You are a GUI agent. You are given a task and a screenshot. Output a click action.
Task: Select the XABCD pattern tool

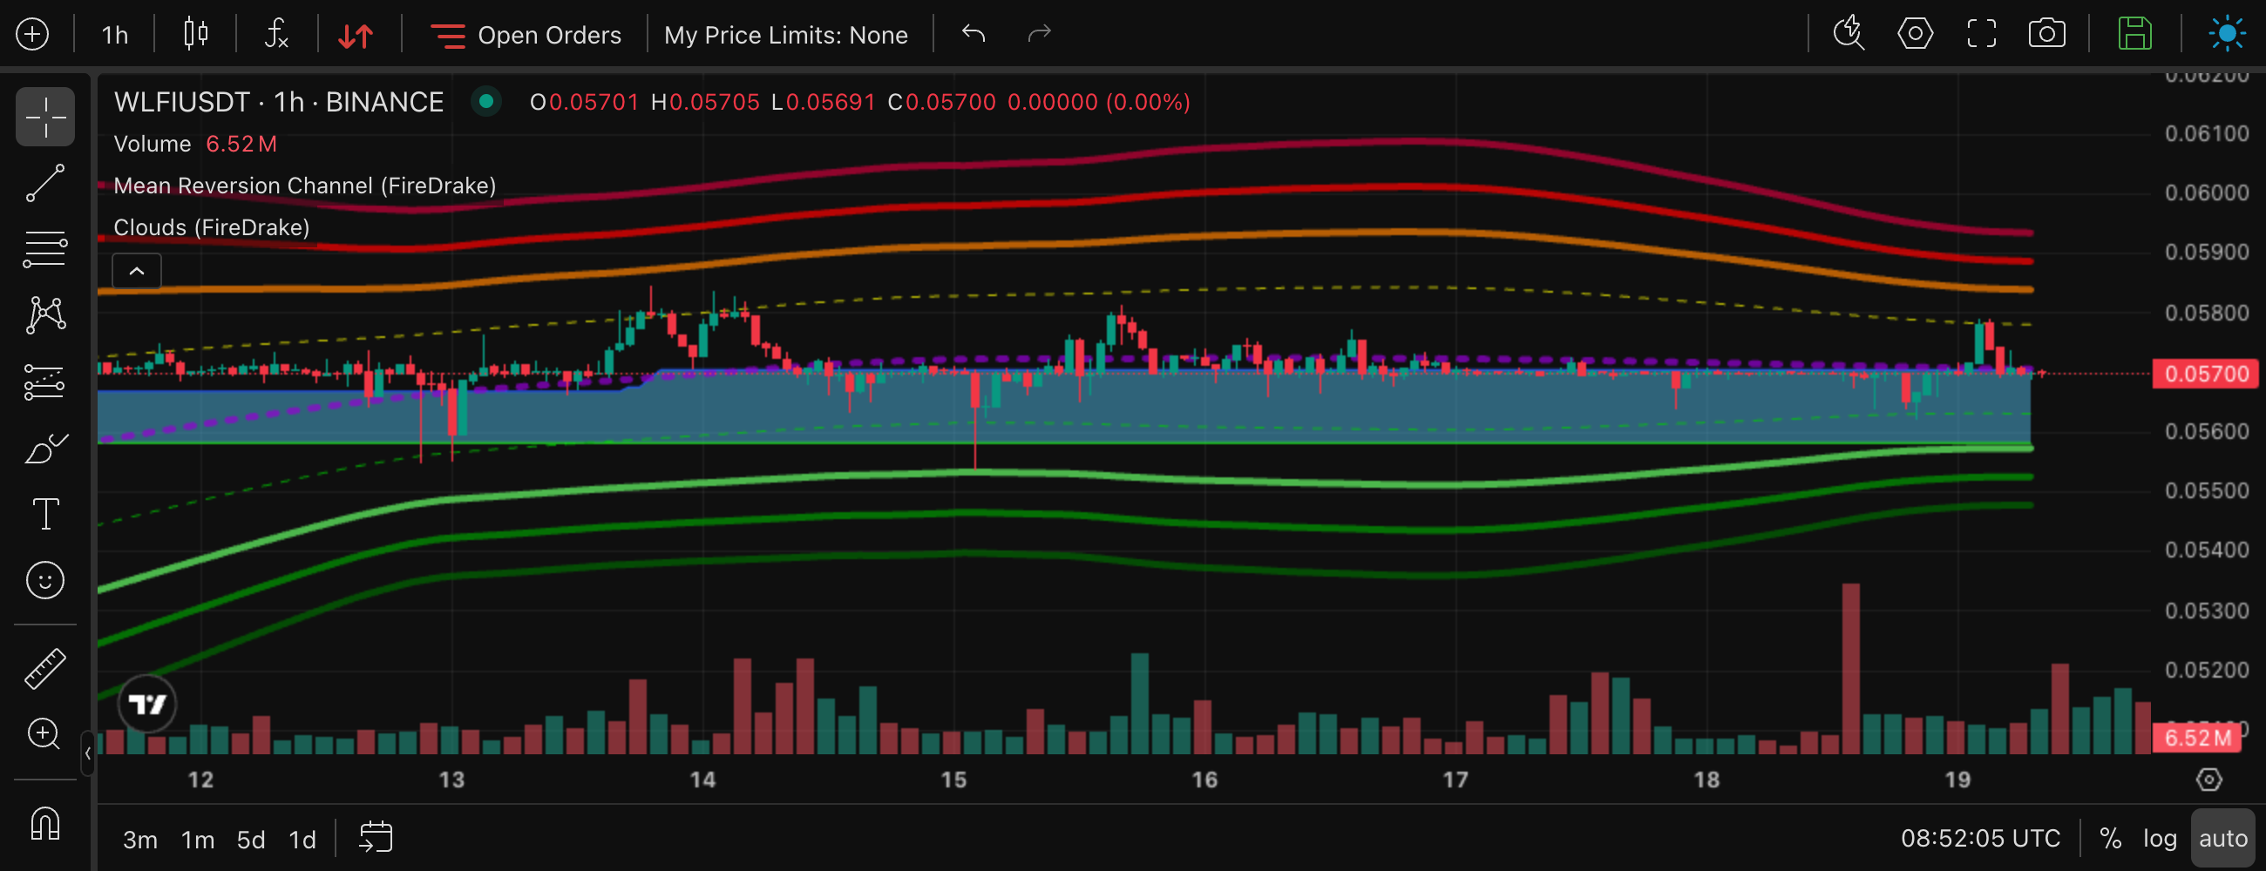pyautogui.click(x=44, y=314)
